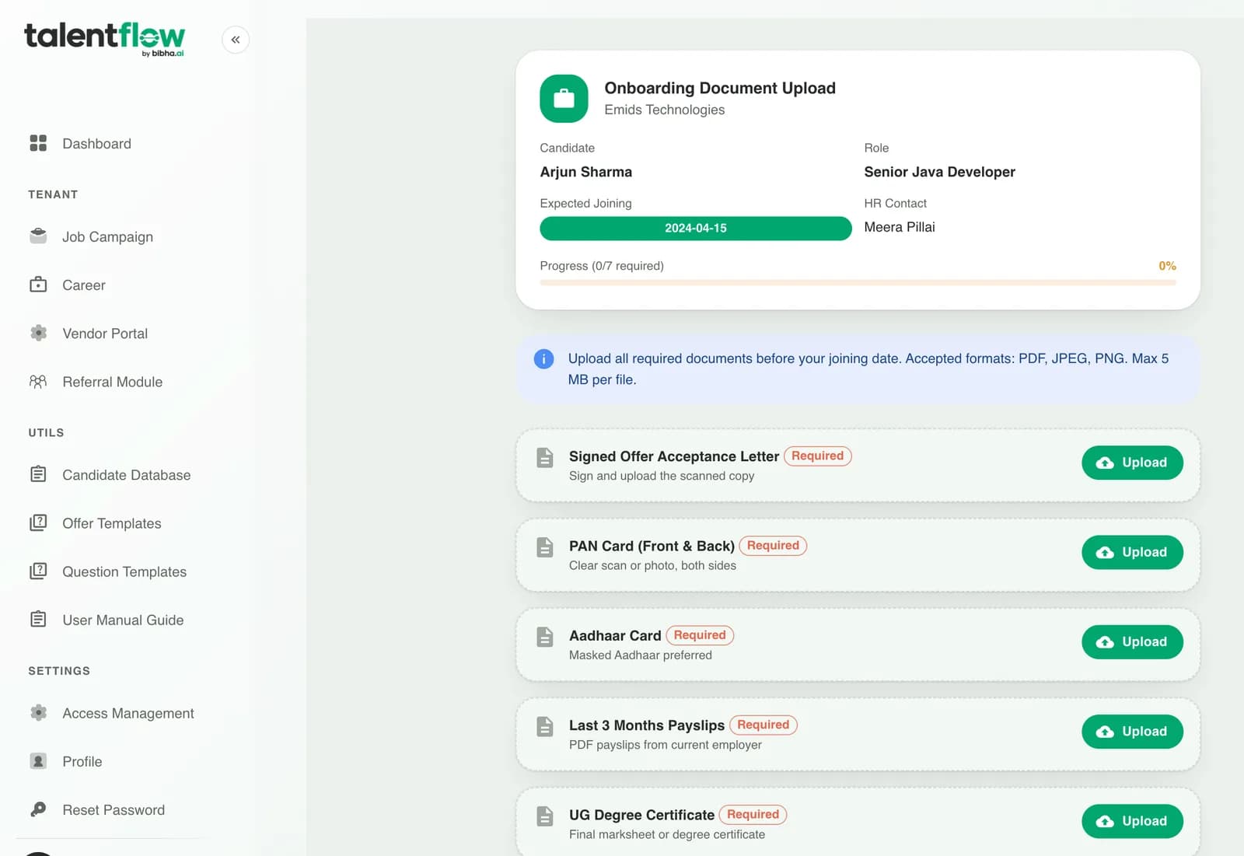Viewport: 1244px width, 856px height.
Task: Click the Question Templates icon
Action: coord(38,571)
